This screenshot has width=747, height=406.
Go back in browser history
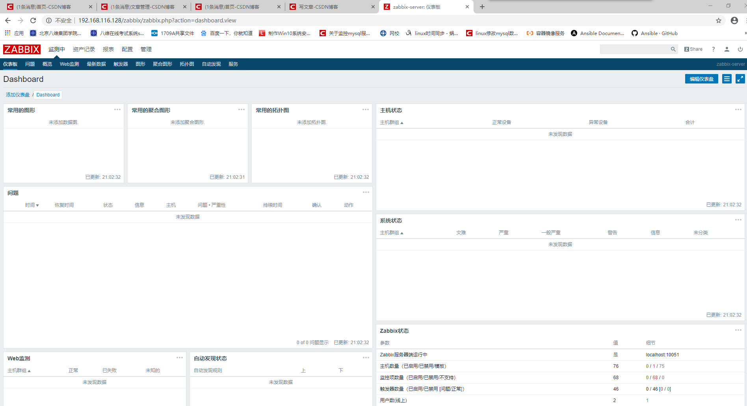tap(8, 20)
